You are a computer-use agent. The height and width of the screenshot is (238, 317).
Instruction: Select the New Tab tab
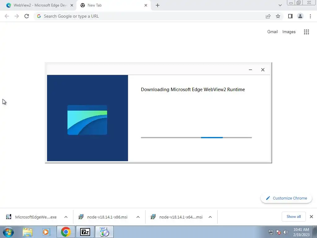pos(113,5)
